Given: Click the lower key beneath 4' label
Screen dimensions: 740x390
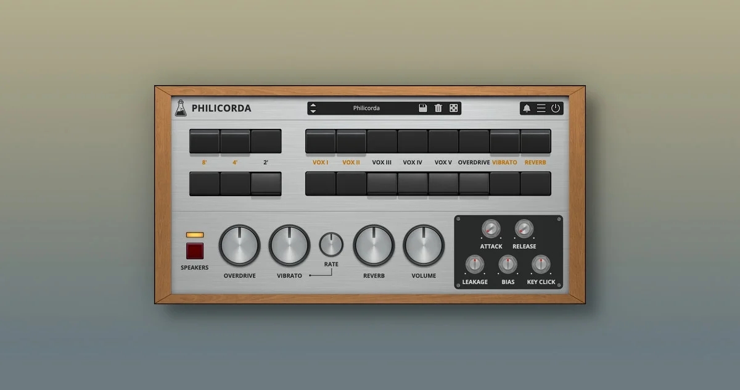Looking at the screenshot, I should [x=235, y=184].
